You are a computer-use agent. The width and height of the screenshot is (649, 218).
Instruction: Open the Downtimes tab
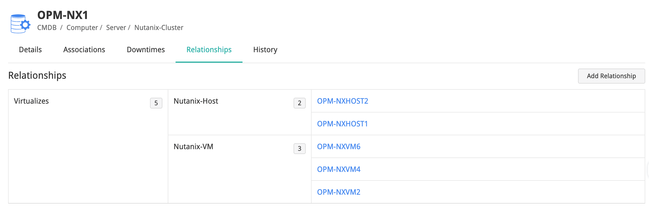(146, 50)
